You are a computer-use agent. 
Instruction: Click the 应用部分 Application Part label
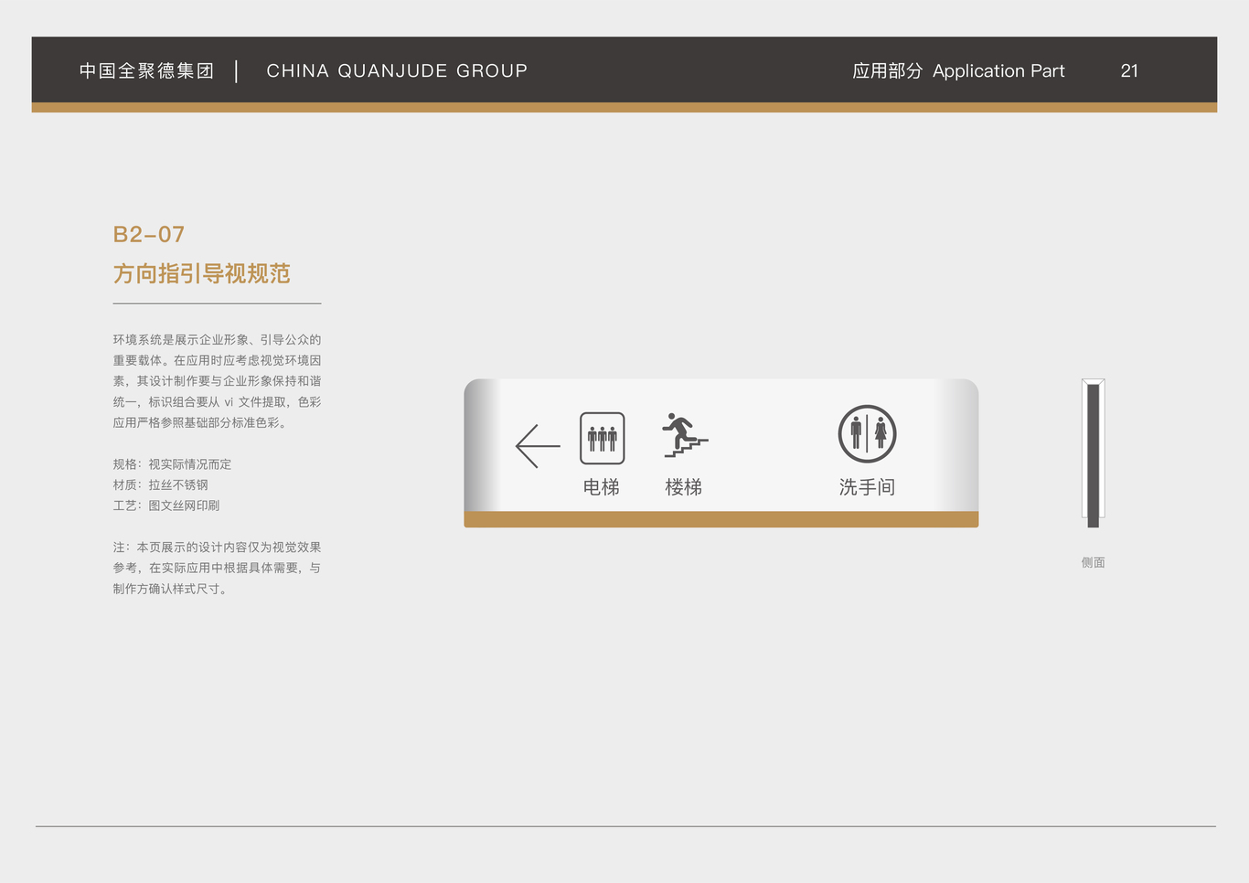[x=958, y=70]
